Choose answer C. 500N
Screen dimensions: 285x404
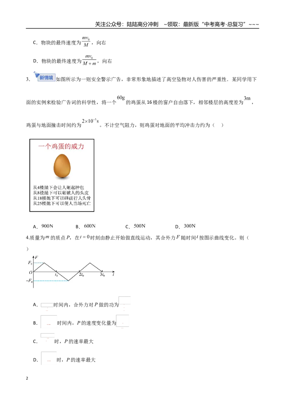[x=135, y=226]
